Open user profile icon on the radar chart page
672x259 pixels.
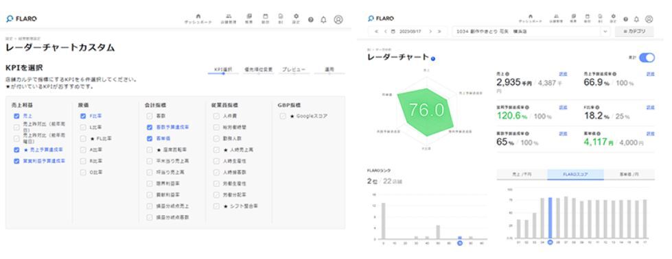[649, 19]
